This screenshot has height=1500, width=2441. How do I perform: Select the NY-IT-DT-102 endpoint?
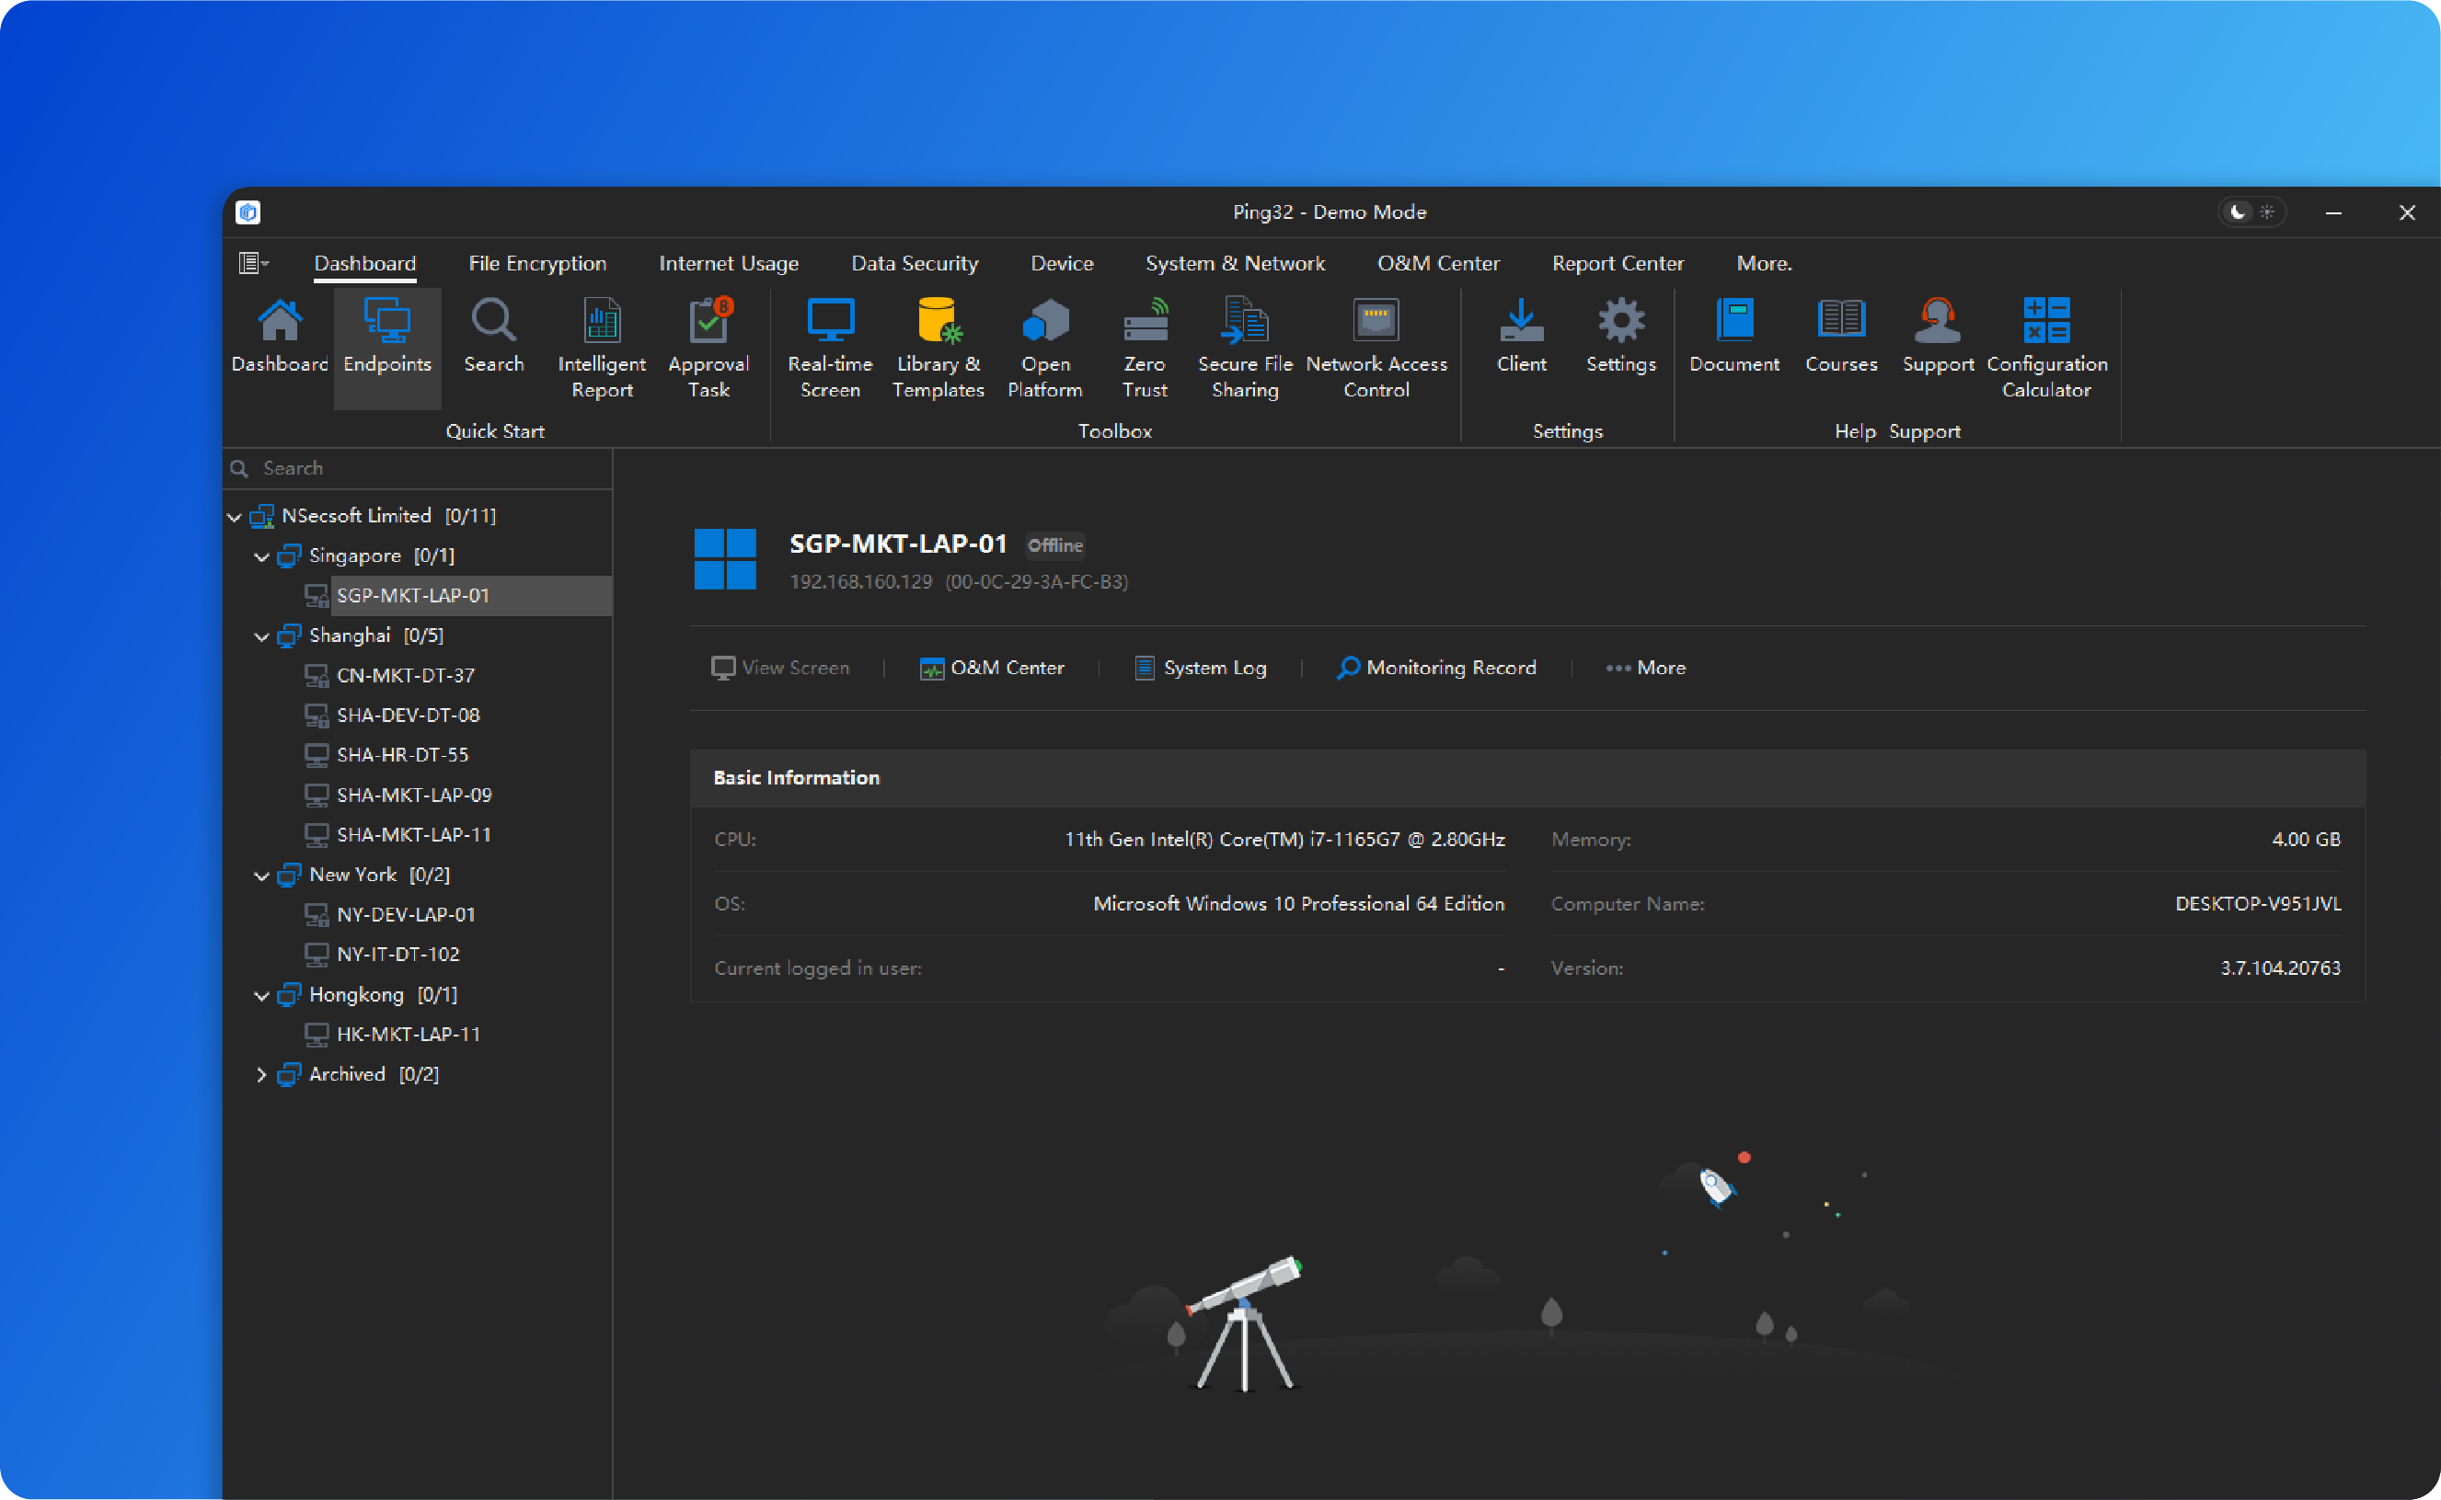pos(397,955)
